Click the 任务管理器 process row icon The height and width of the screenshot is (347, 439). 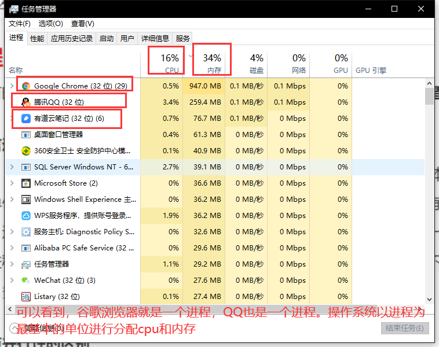click(x=26, y=264)
